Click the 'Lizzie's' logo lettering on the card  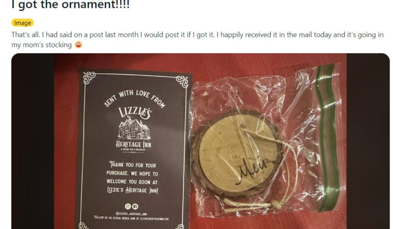point(135,112)
